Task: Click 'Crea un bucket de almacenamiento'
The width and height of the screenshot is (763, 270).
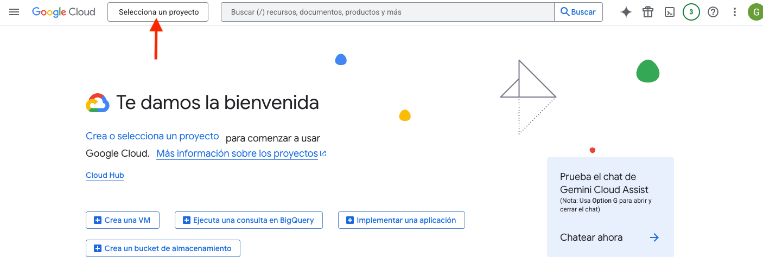Action: tap(163, 248)
